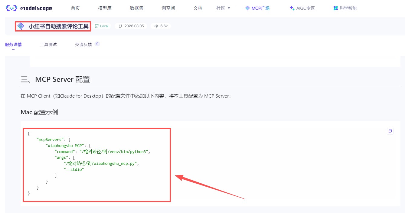The width and height of the screenshot is (405, 213).
Task: Click the 小红书自动搜索评论工具 title
Action: [x=58, y=26]
